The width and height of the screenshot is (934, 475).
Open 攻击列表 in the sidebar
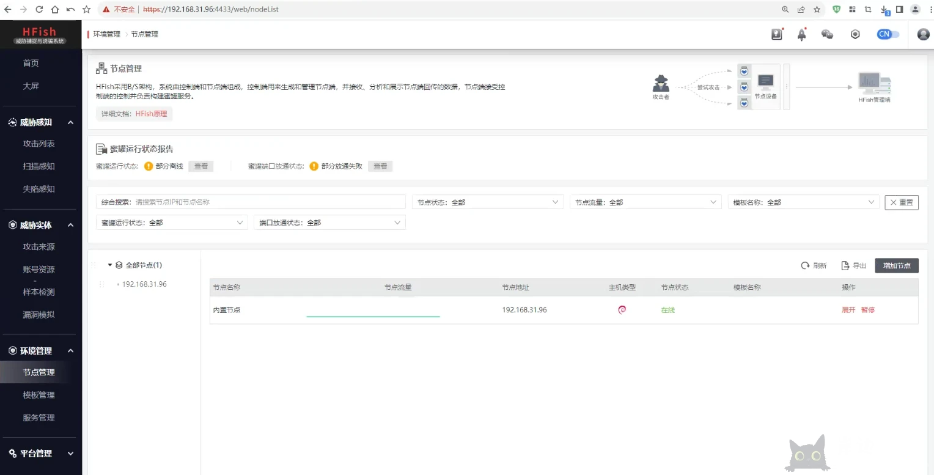39,144
